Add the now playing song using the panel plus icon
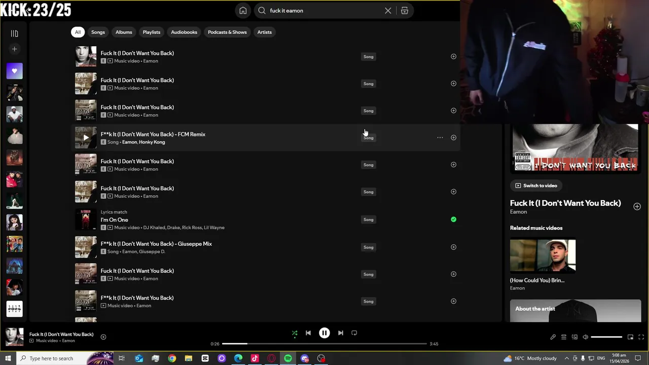Screen dimensions: 649x365 click(x=637, y=206)
